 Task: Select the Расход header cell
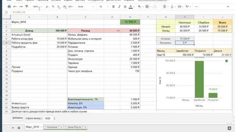86,31
